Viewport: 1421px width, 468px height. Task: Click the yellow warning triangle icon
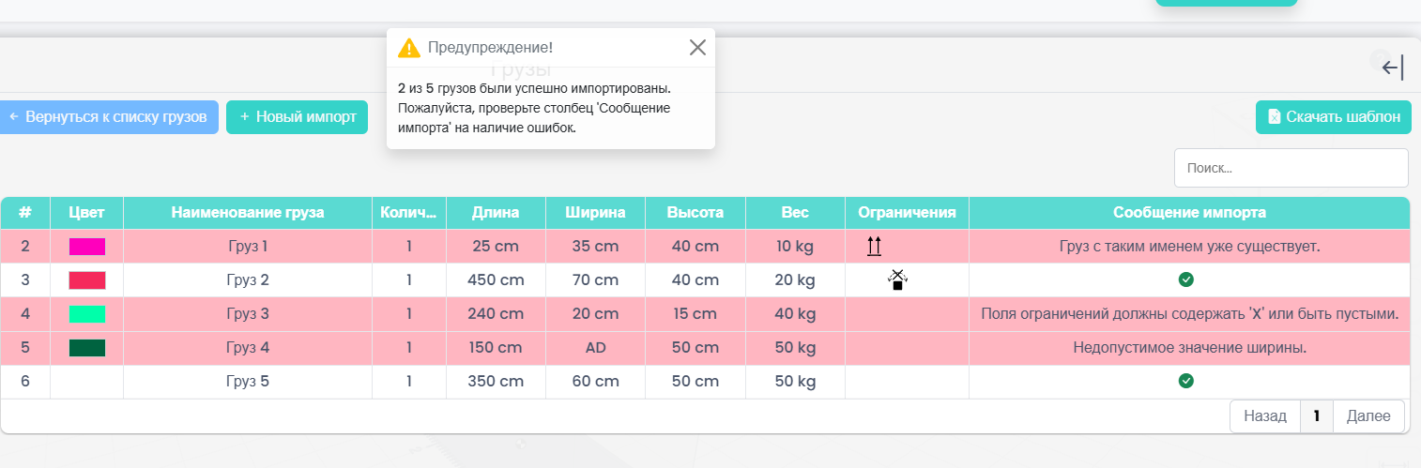pos(408,48)
